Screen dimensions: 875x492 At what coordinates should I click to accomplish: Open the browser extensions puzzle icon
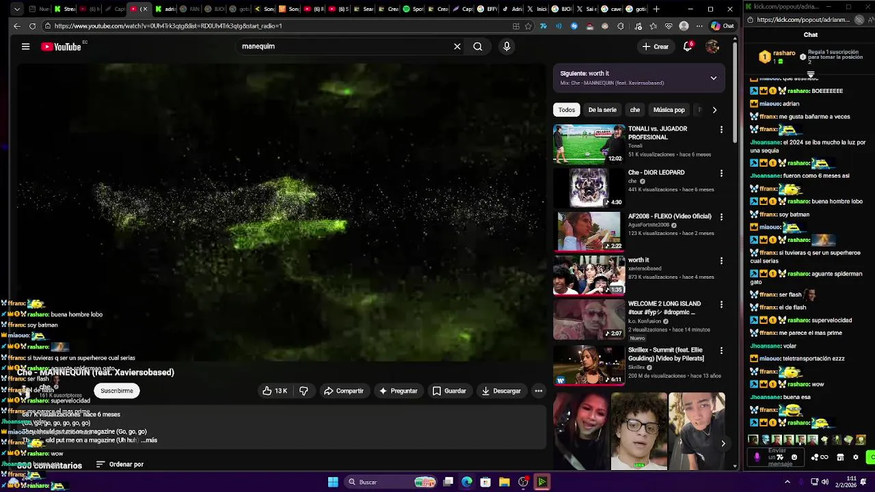pos(621,26)
